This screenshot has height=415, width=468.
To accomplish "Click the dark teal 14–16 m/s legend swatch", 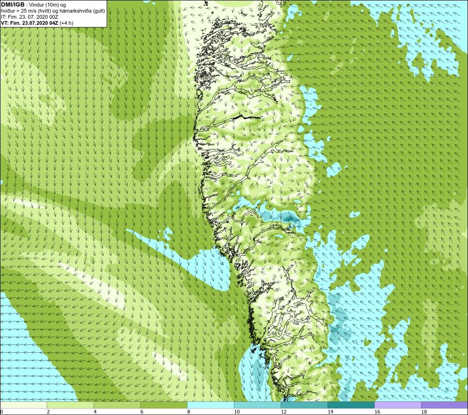I will (x=351, y=405).
